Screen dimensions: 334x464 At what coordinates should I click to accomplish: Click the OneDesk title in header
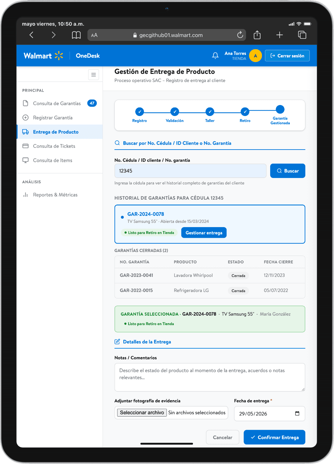pos(88,56)
